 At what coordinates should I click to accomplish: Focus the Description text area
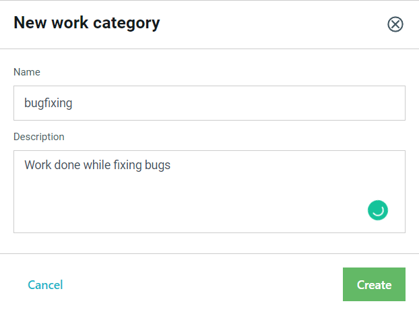[209, 191]
